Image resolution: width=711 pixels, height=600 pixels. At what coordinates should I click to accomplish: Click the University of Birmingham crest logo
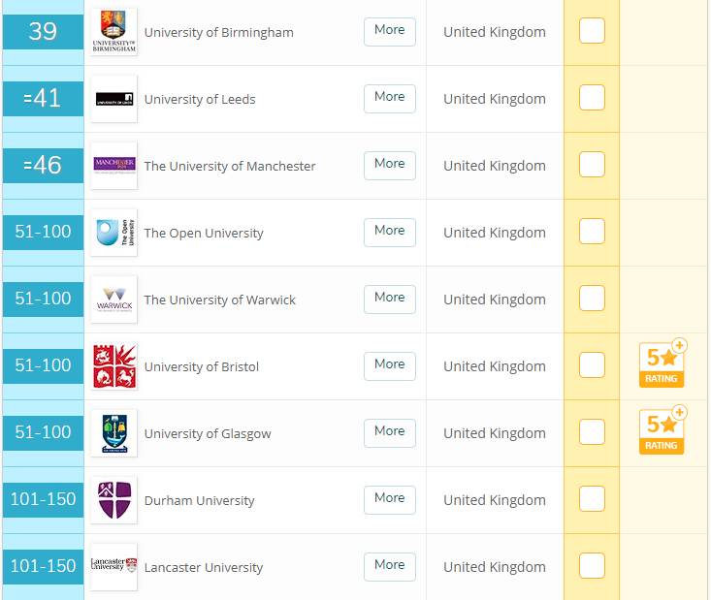click(x=113, y=32)
